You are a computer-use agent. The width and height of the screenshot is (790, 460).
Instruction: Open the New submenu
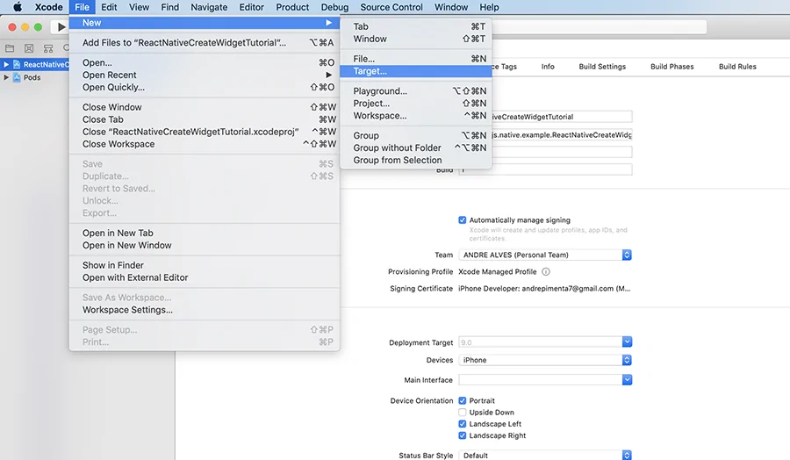tap(204, 23)
